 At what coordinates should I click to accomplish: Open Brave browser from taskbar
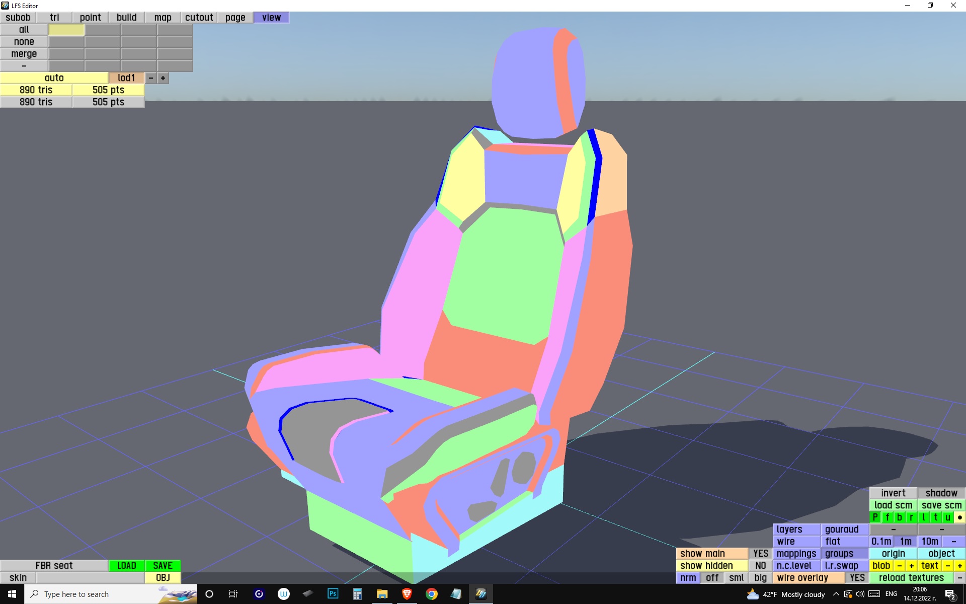(x=407, y=594)
